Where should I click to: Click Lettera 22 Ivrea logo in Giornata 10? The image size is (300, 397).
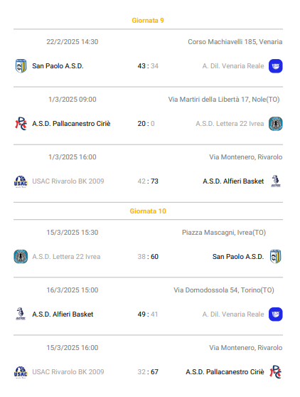tap(21, 256)
